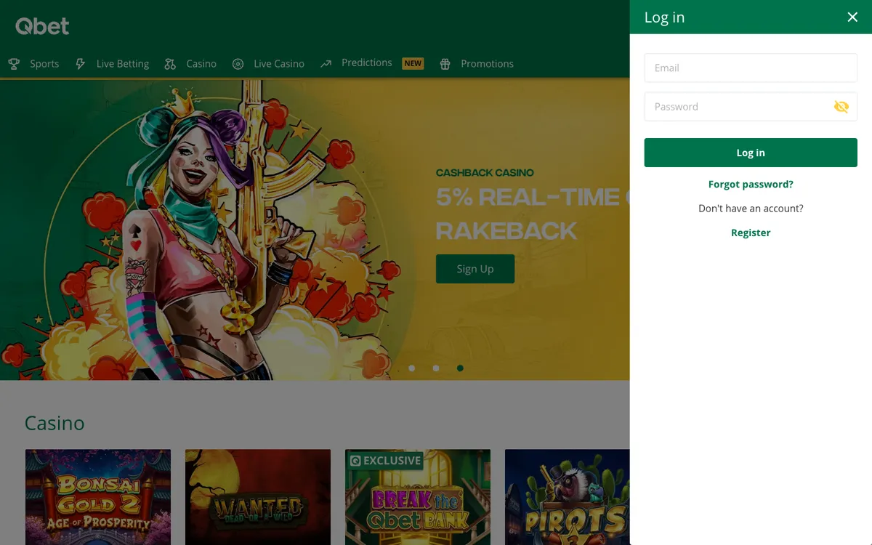Click the Forgot password? link
Viewport: 872px width, 545px height.
751,185
